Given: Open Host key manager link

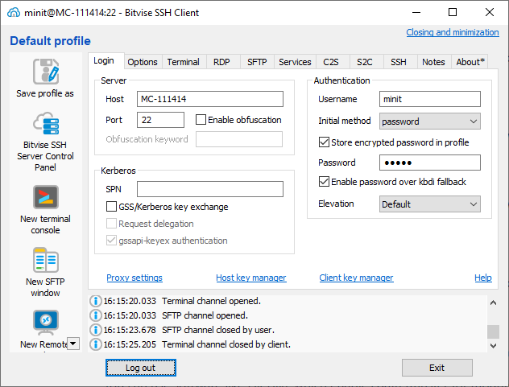Looking at the screenshot, I should point(251,278).
